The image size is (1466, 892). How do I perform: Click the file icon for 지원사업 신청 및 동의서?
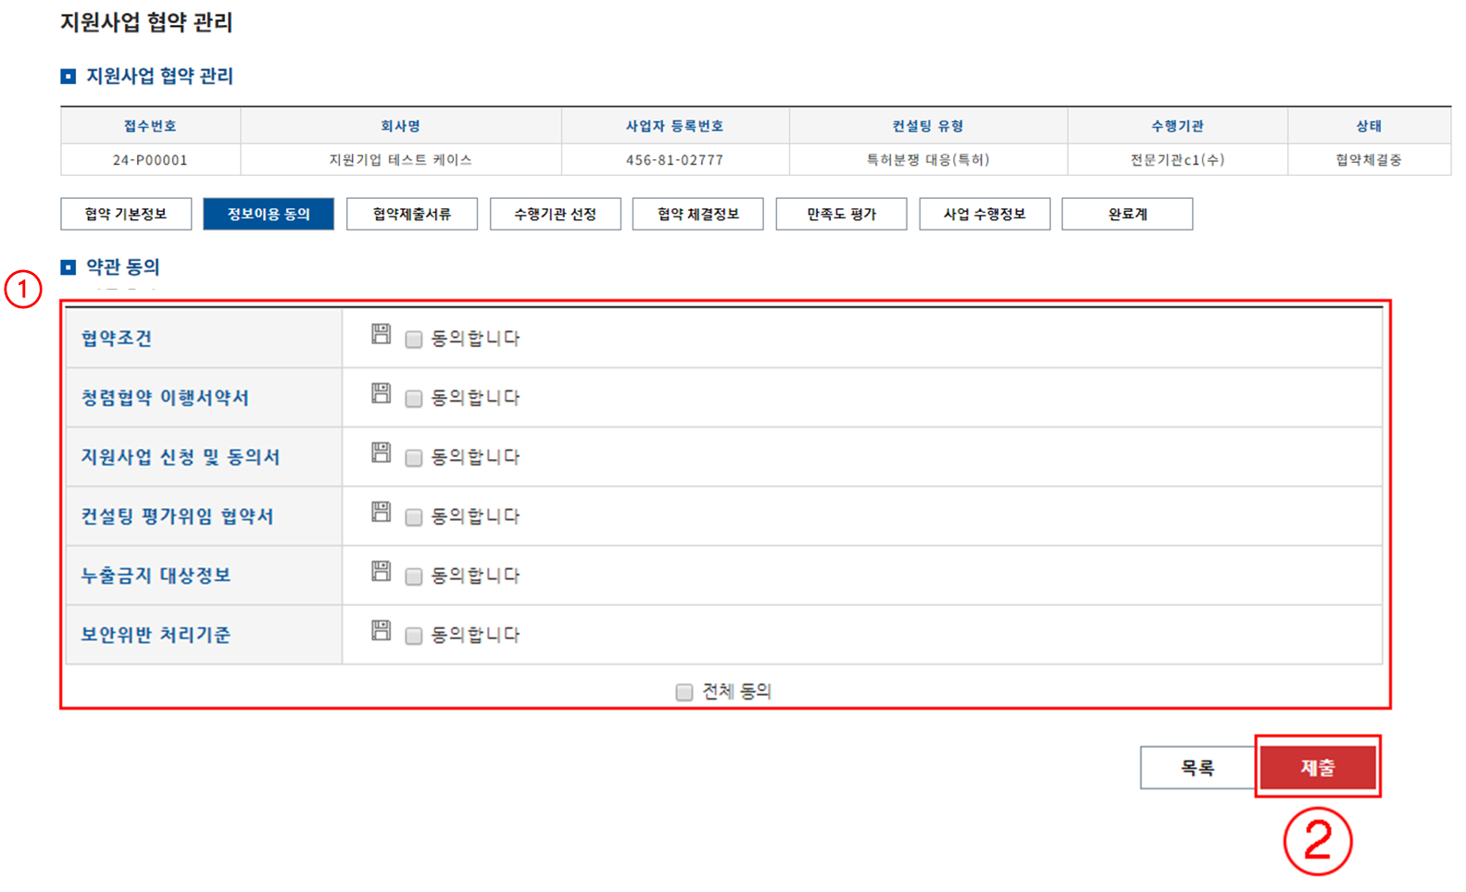point(381,452)
